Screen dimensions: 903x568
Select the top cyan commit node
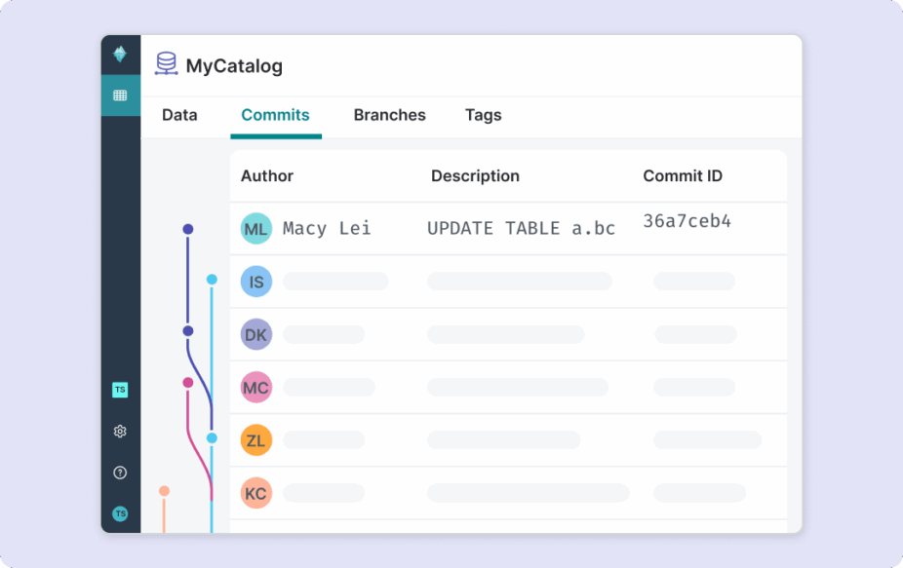[x=211, y=280]
